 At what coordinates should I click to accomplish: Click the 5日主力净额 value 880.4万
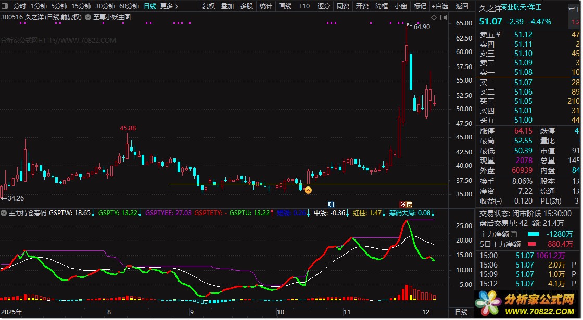click(x=560, y=244)
